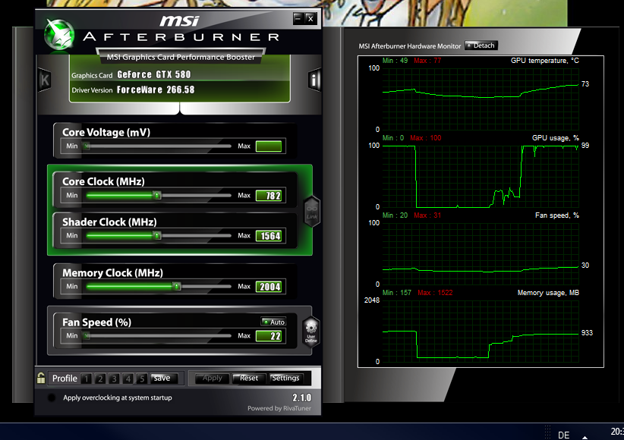
Task: Open the fan User Define gear icon
Action: pos(310,332)
